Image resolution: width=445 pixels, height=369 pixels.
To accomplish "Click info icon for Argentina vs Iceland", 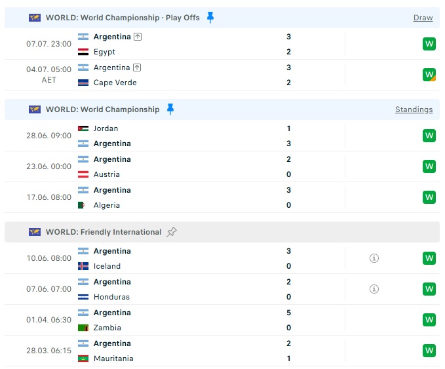I will 374,258.
